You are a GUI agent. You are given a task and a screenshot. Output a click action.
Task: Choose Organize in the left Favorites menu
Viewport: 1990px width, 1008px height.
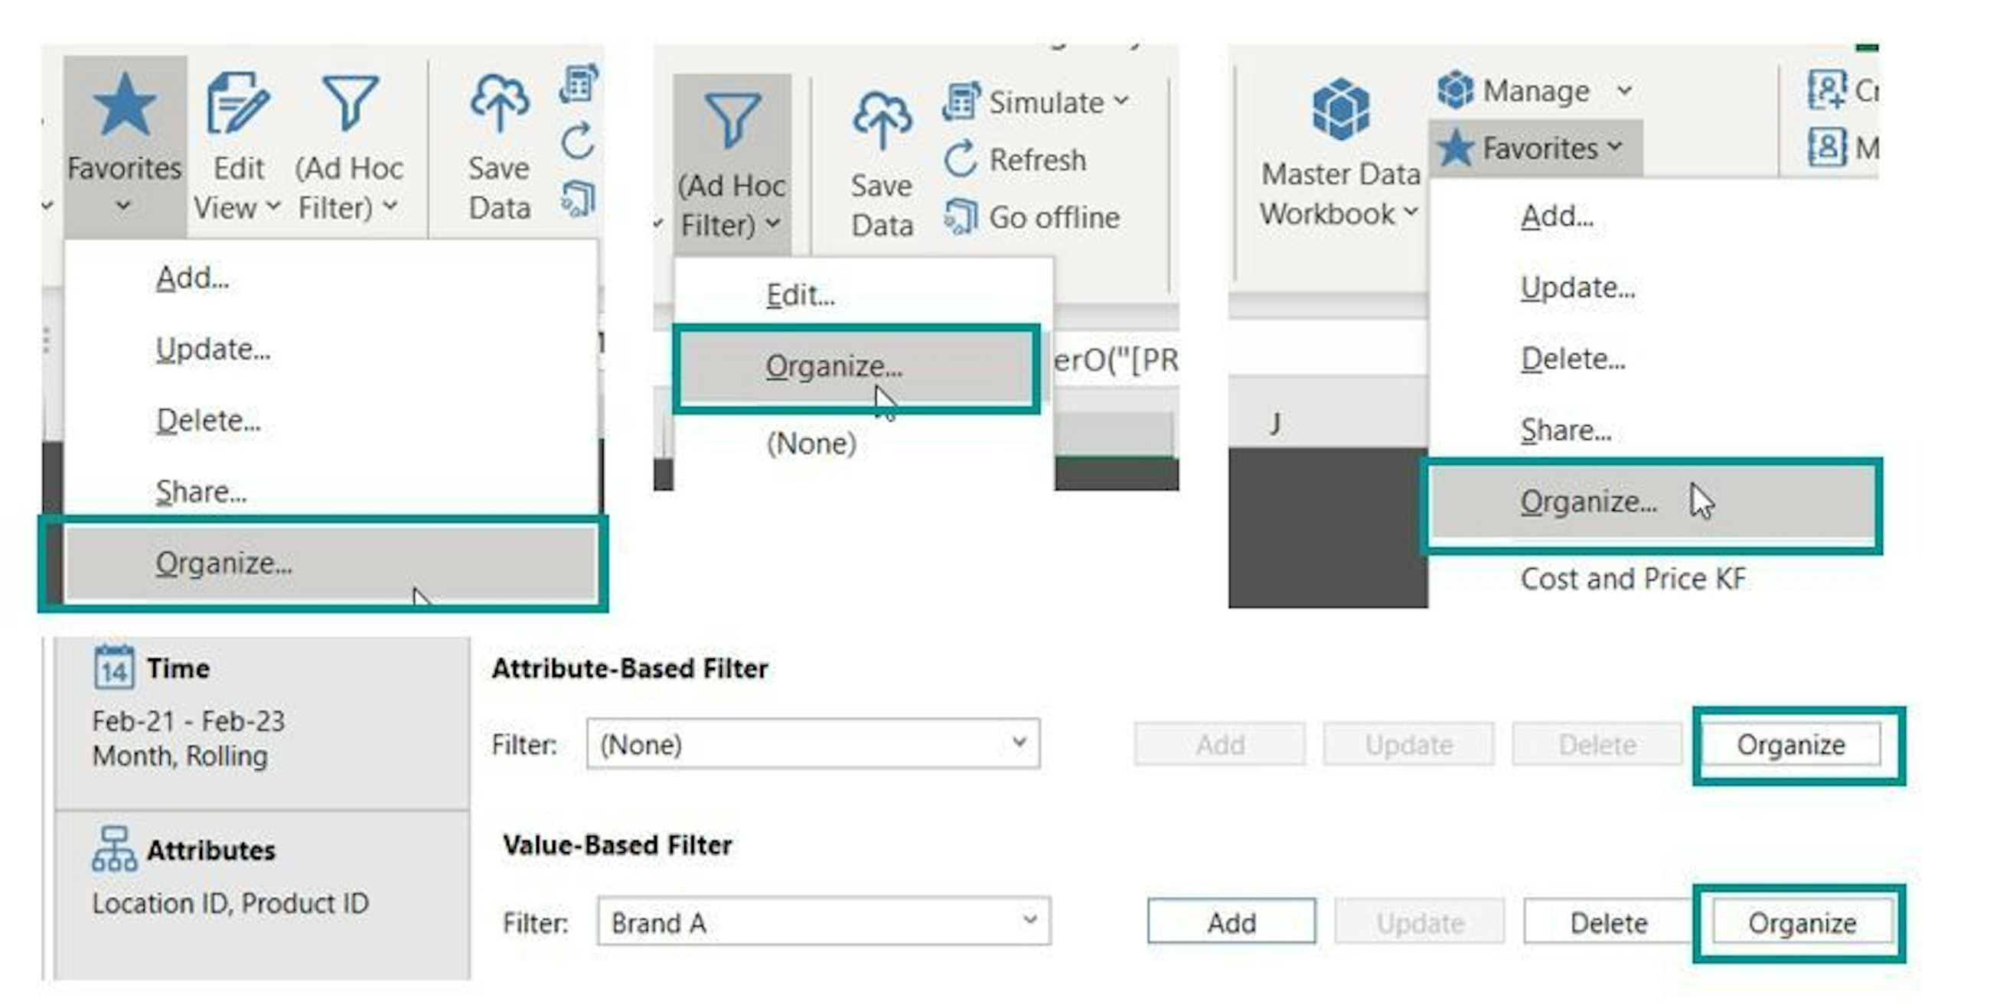tap(224, 564)
